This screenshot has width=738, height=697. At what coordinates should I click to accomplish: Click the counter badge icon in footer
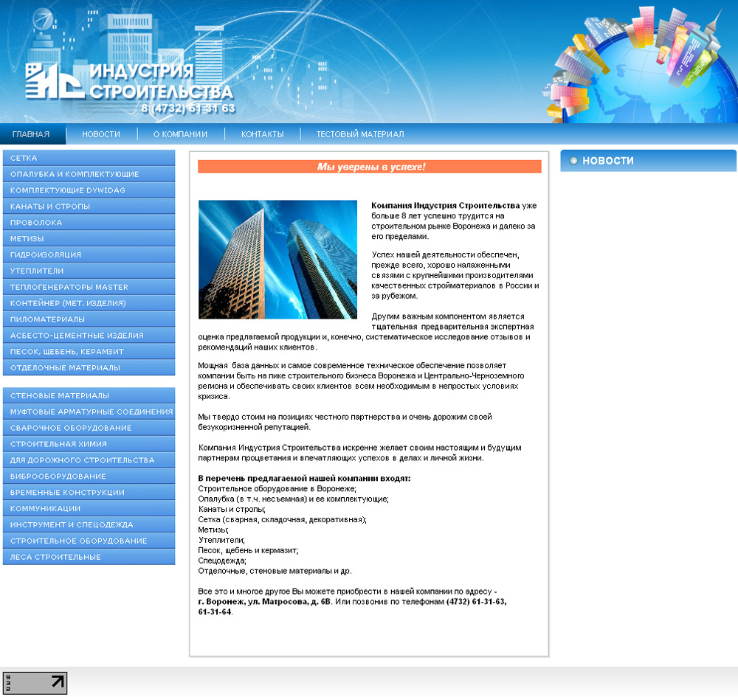click(35, 683)
